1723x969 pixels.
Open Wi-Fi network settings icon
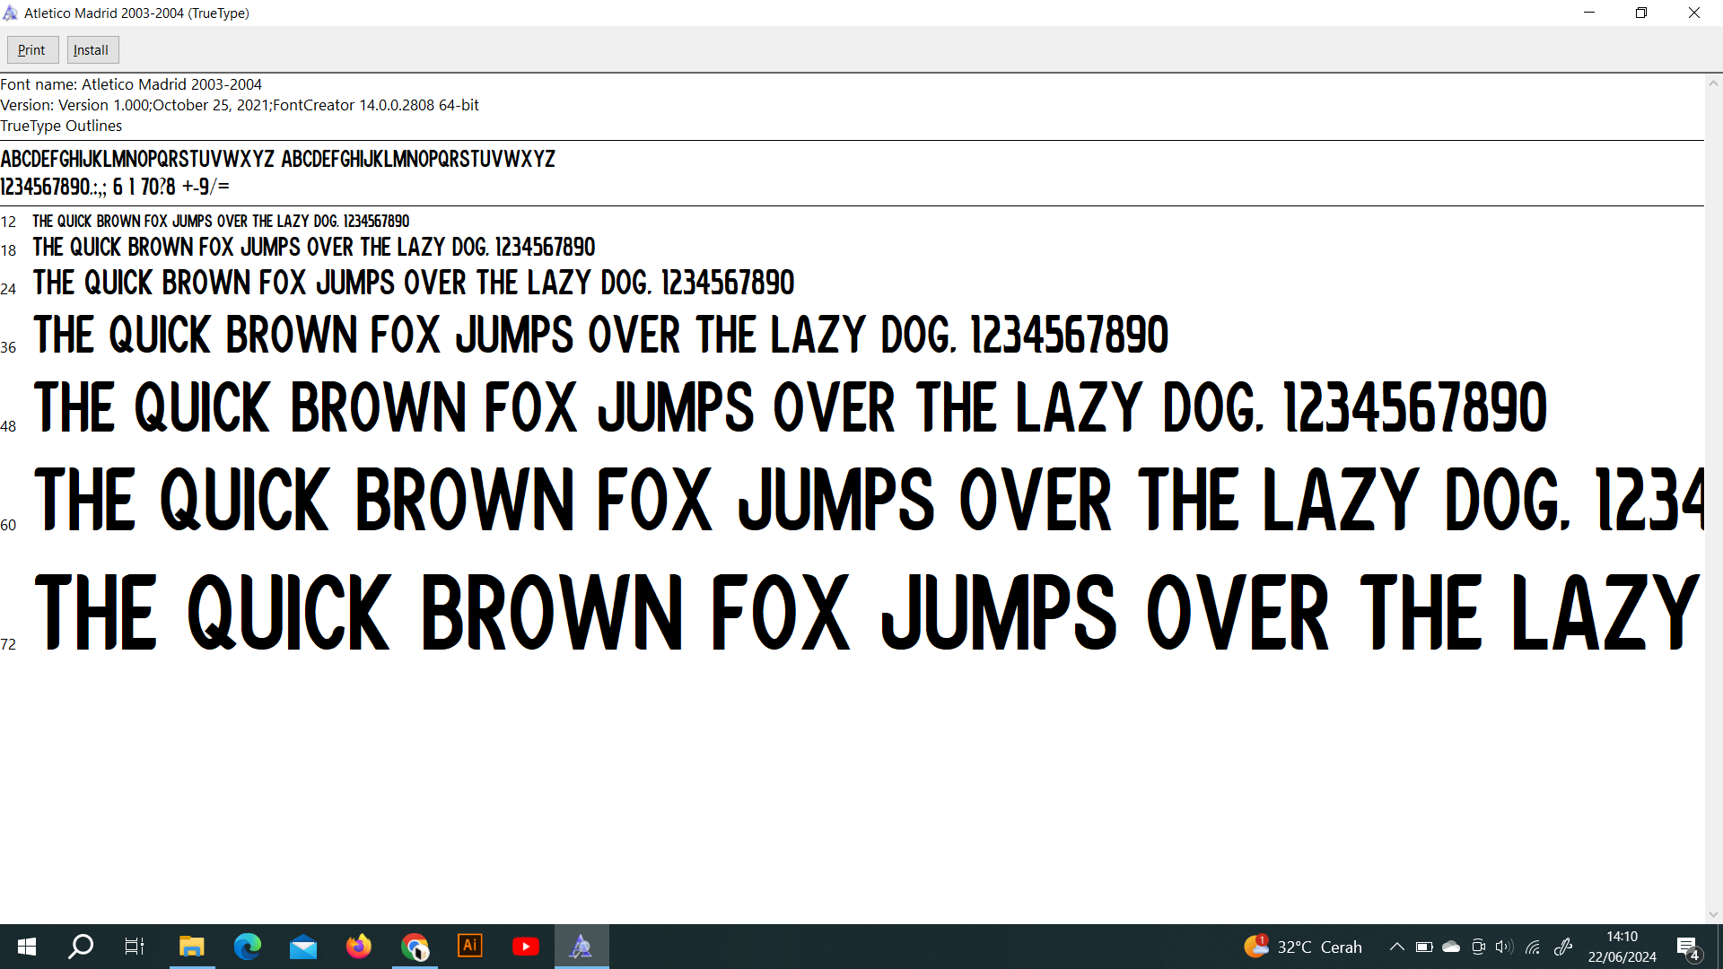[x=1533, y=947]
